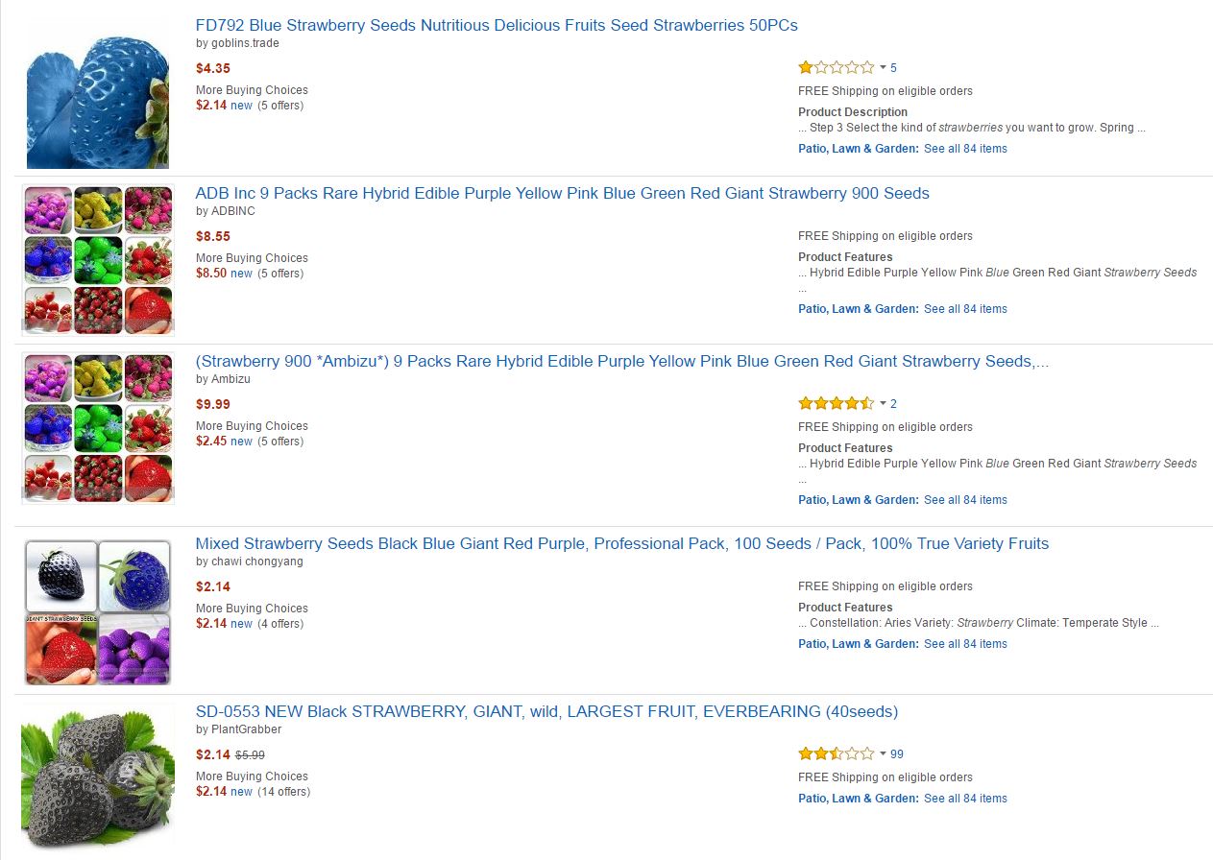Open Mixed Strawberry Seeds Black Blue title
The image size is (1213, 860).
(x=621, y=543)
